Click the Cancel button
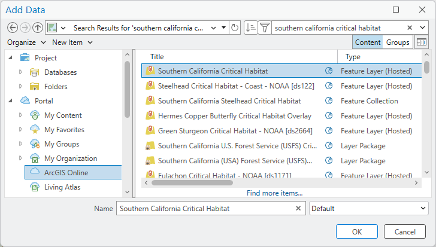The width and height of the screenshot is (436, 247). point(405,231)
